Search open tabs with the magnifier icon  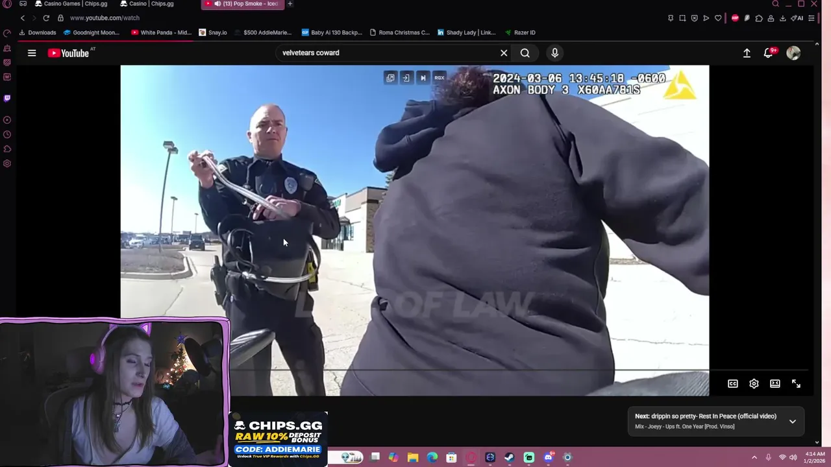[775, 4]
